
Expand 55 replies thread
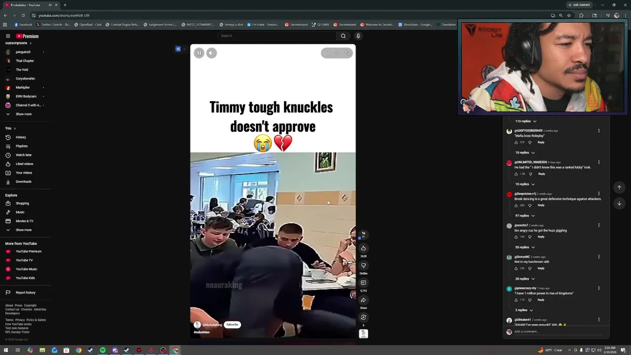click(525, 248)
